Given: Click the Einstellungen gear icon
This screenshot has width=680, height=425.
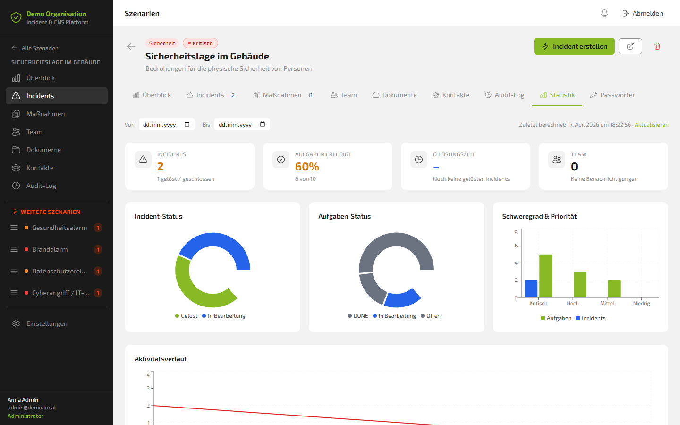Looking at the screenshot, I should pos(16,323).
